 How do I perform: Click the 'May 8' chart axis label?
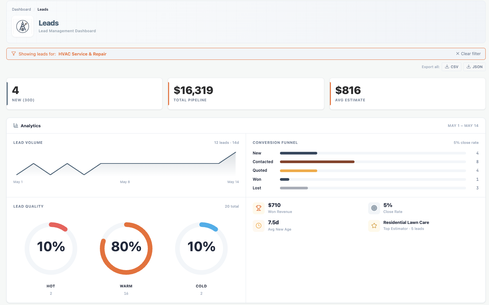[x=125, y=182]
